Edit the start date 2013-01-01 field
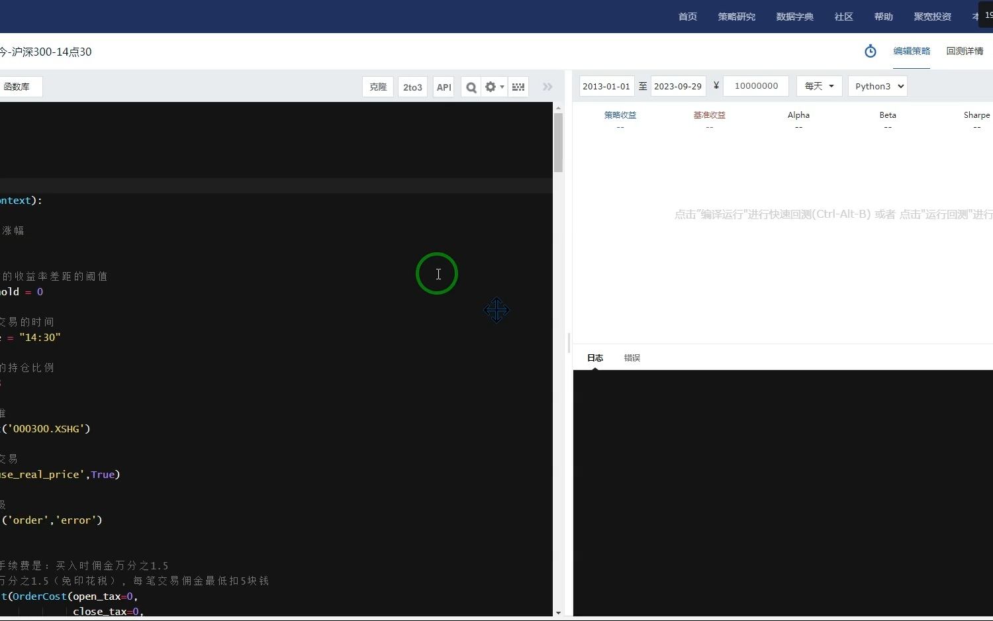This screenshot has height=621, width=993. [606, 86]
